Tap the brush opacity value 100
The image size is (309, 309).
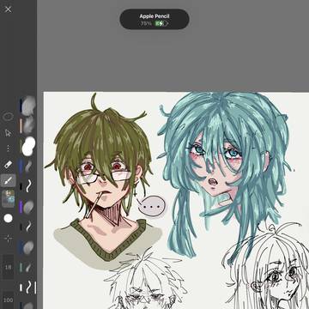click(x=8, y=300)
